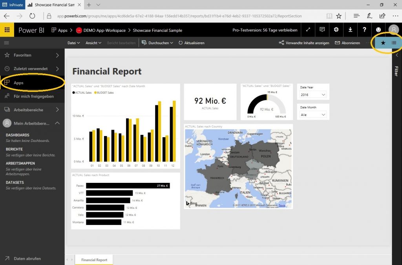Click the Bing logo on the map visual
This screenshot has height=265, width=402.
point(191,203)
